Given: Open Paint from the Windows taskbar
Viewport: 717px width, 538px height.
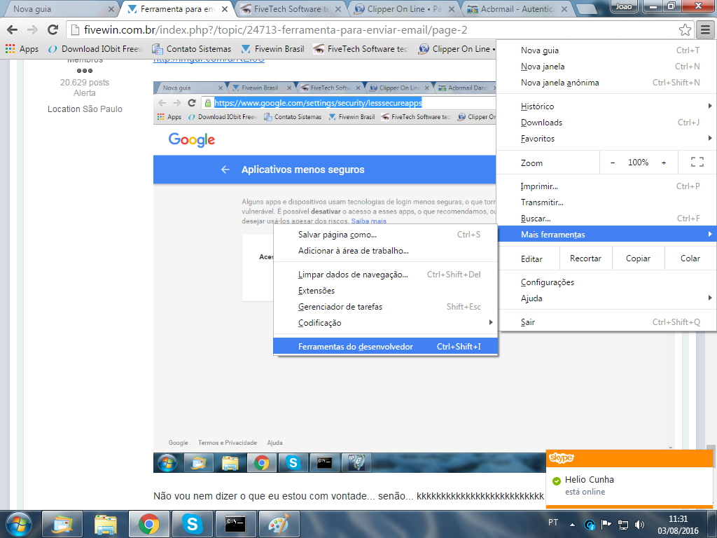Looking at the screenshot, I should (279, 524).
